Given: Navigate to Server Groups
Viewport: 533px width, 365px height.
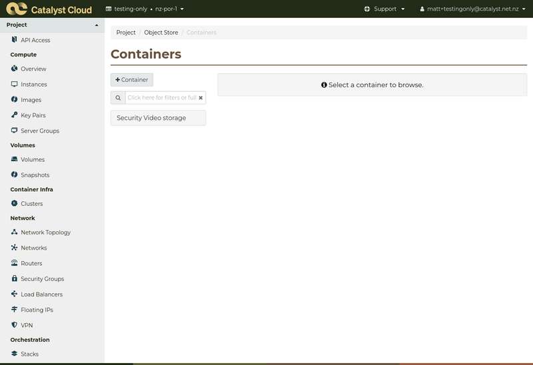Looking at the screenshot, I should pos(40,131).
